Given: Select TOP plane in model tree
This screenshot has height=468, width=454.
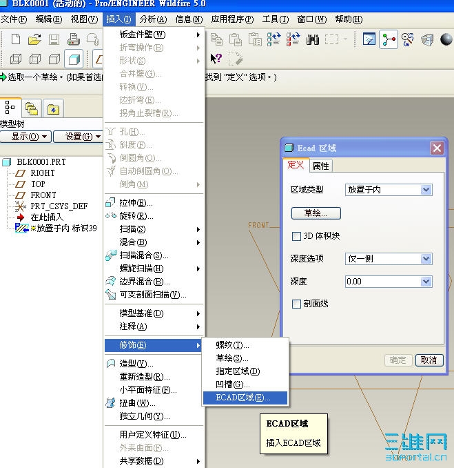Looking at the screenshot, I should click(37, 184).
